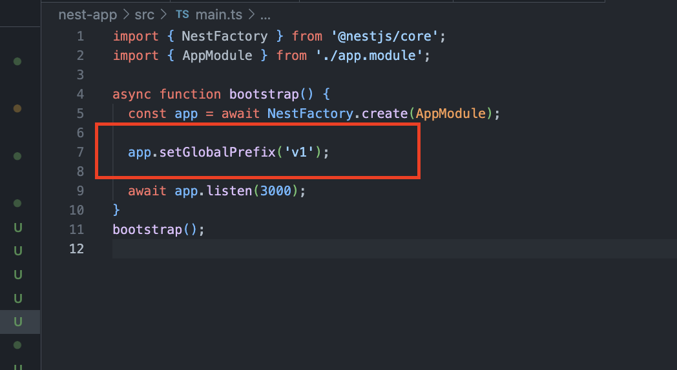Select main.ts in the breadcrumb path
Viewport: 677px width, 370px height.
[219, 15]
